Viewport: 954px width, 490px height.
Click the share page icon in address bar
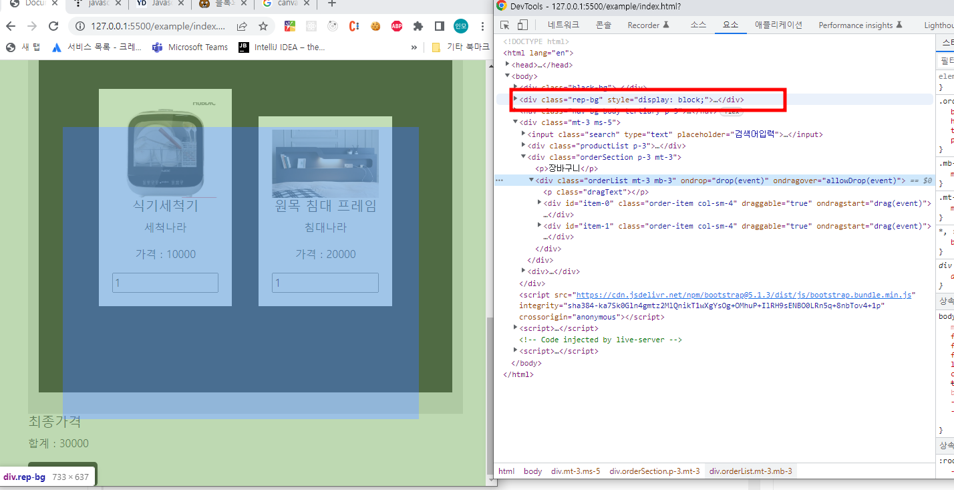click(x=242, y=27)
